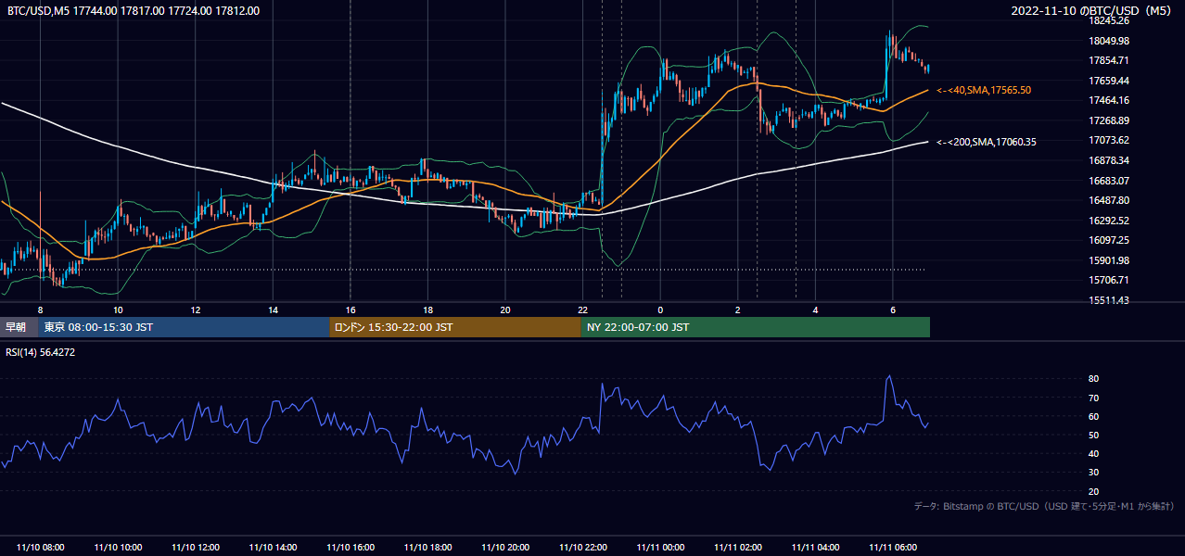Image resolution: width=1185 pixels, height=556 pixels.
Task: Click price axis label 17073.62
Action: point(1110,140)
